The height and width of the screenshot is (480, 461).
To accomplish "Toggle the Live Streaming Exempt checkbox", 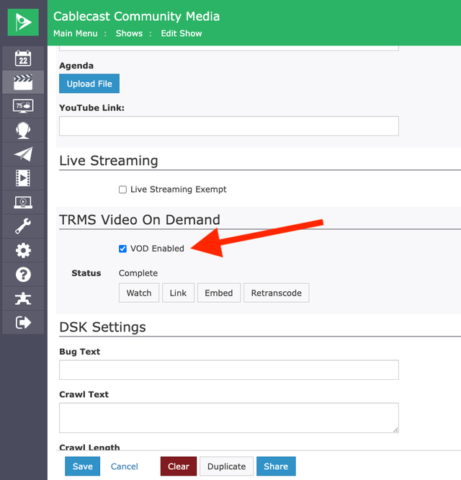I will point(122,190).
